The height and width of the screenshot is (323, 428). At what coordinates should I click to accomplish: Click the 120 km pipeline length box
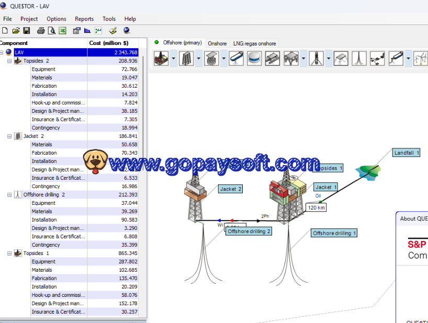point(316,207)
